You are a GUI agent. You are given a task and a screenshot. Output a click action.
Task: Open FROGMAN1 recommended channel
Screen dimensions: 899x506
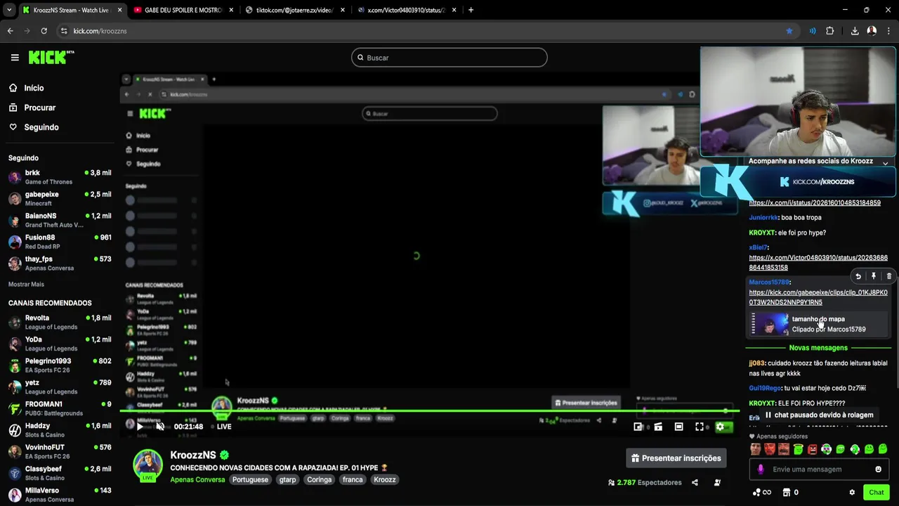pyautogui.click(x=60, y=408)
